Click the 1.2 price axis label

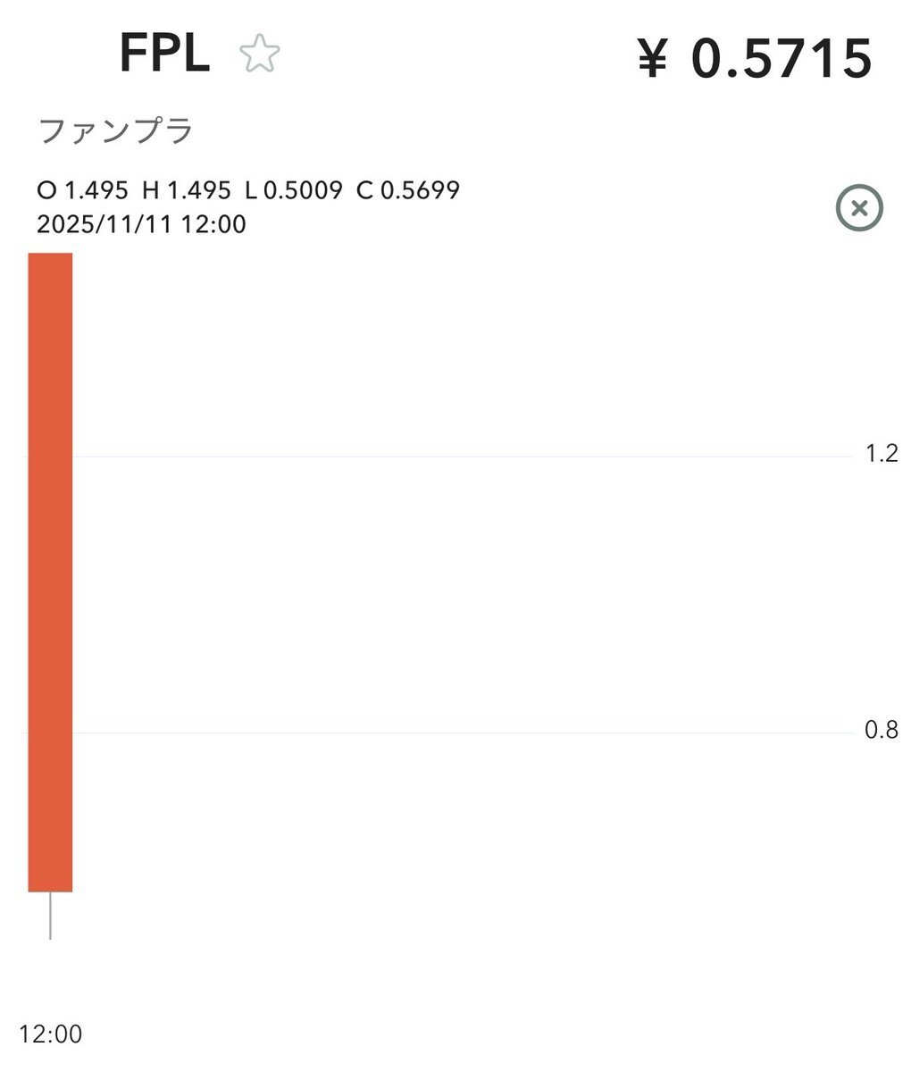[x=881, y=454]
